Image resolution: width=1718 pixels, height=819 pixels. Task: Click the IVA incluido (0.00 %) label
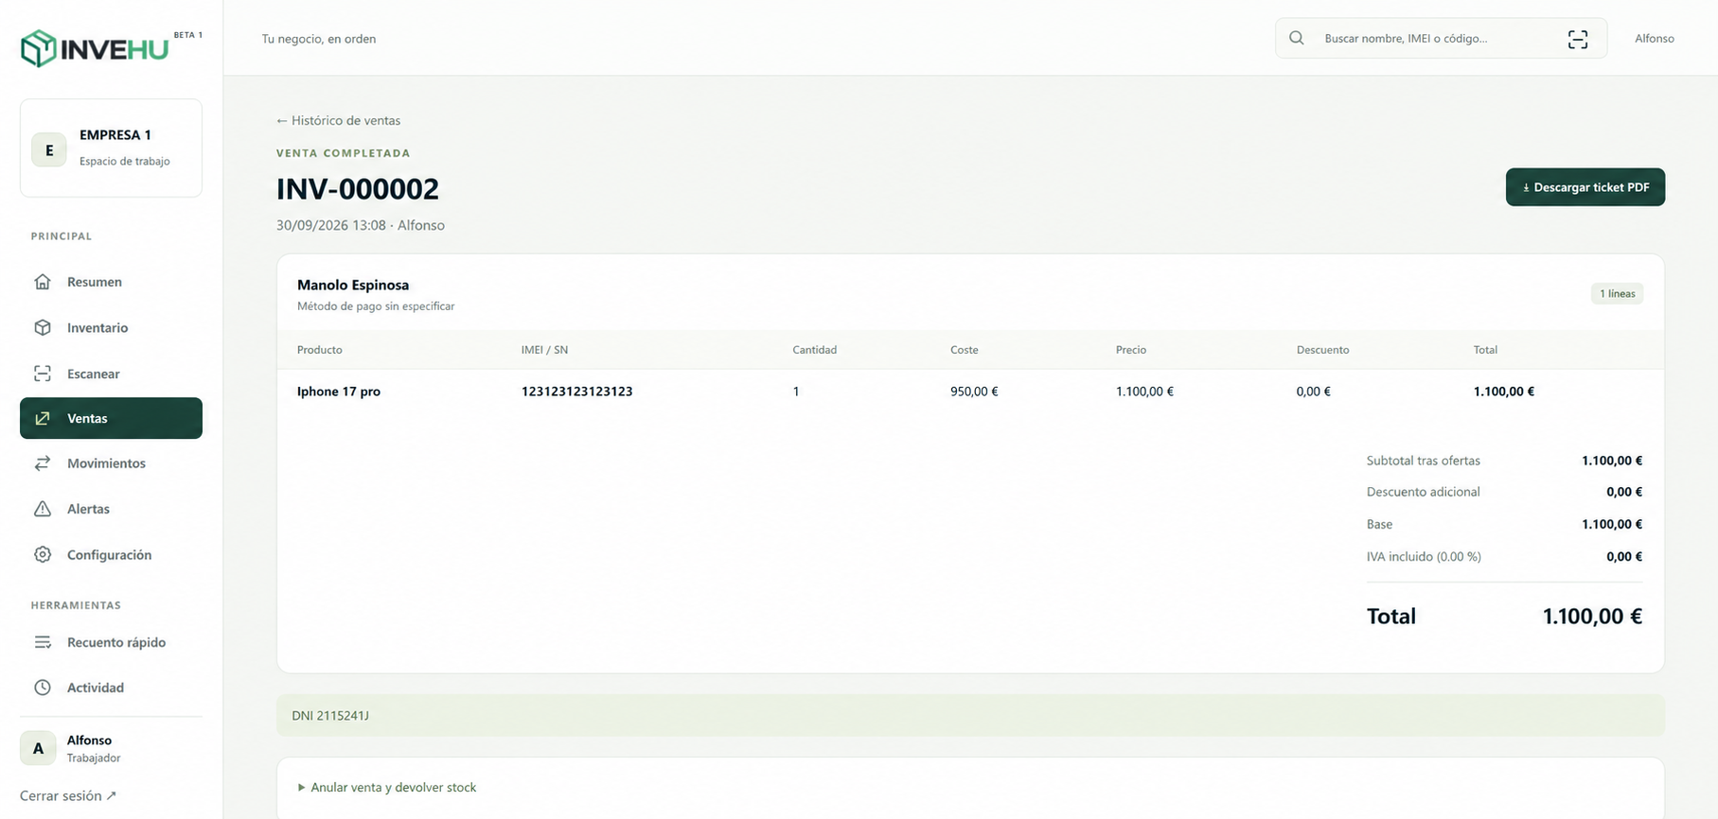coord(1424,557)
